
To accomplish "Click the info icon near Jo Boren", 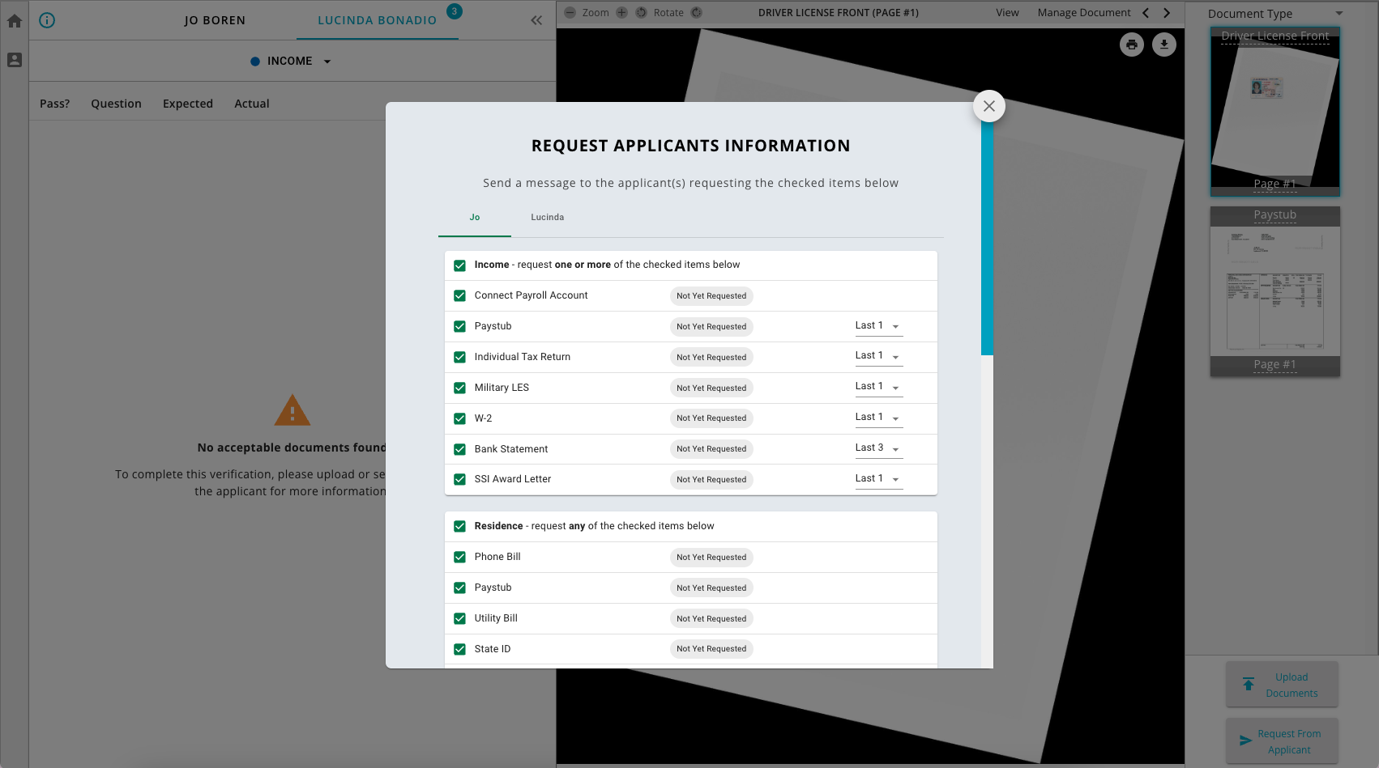I will [47, 20].
